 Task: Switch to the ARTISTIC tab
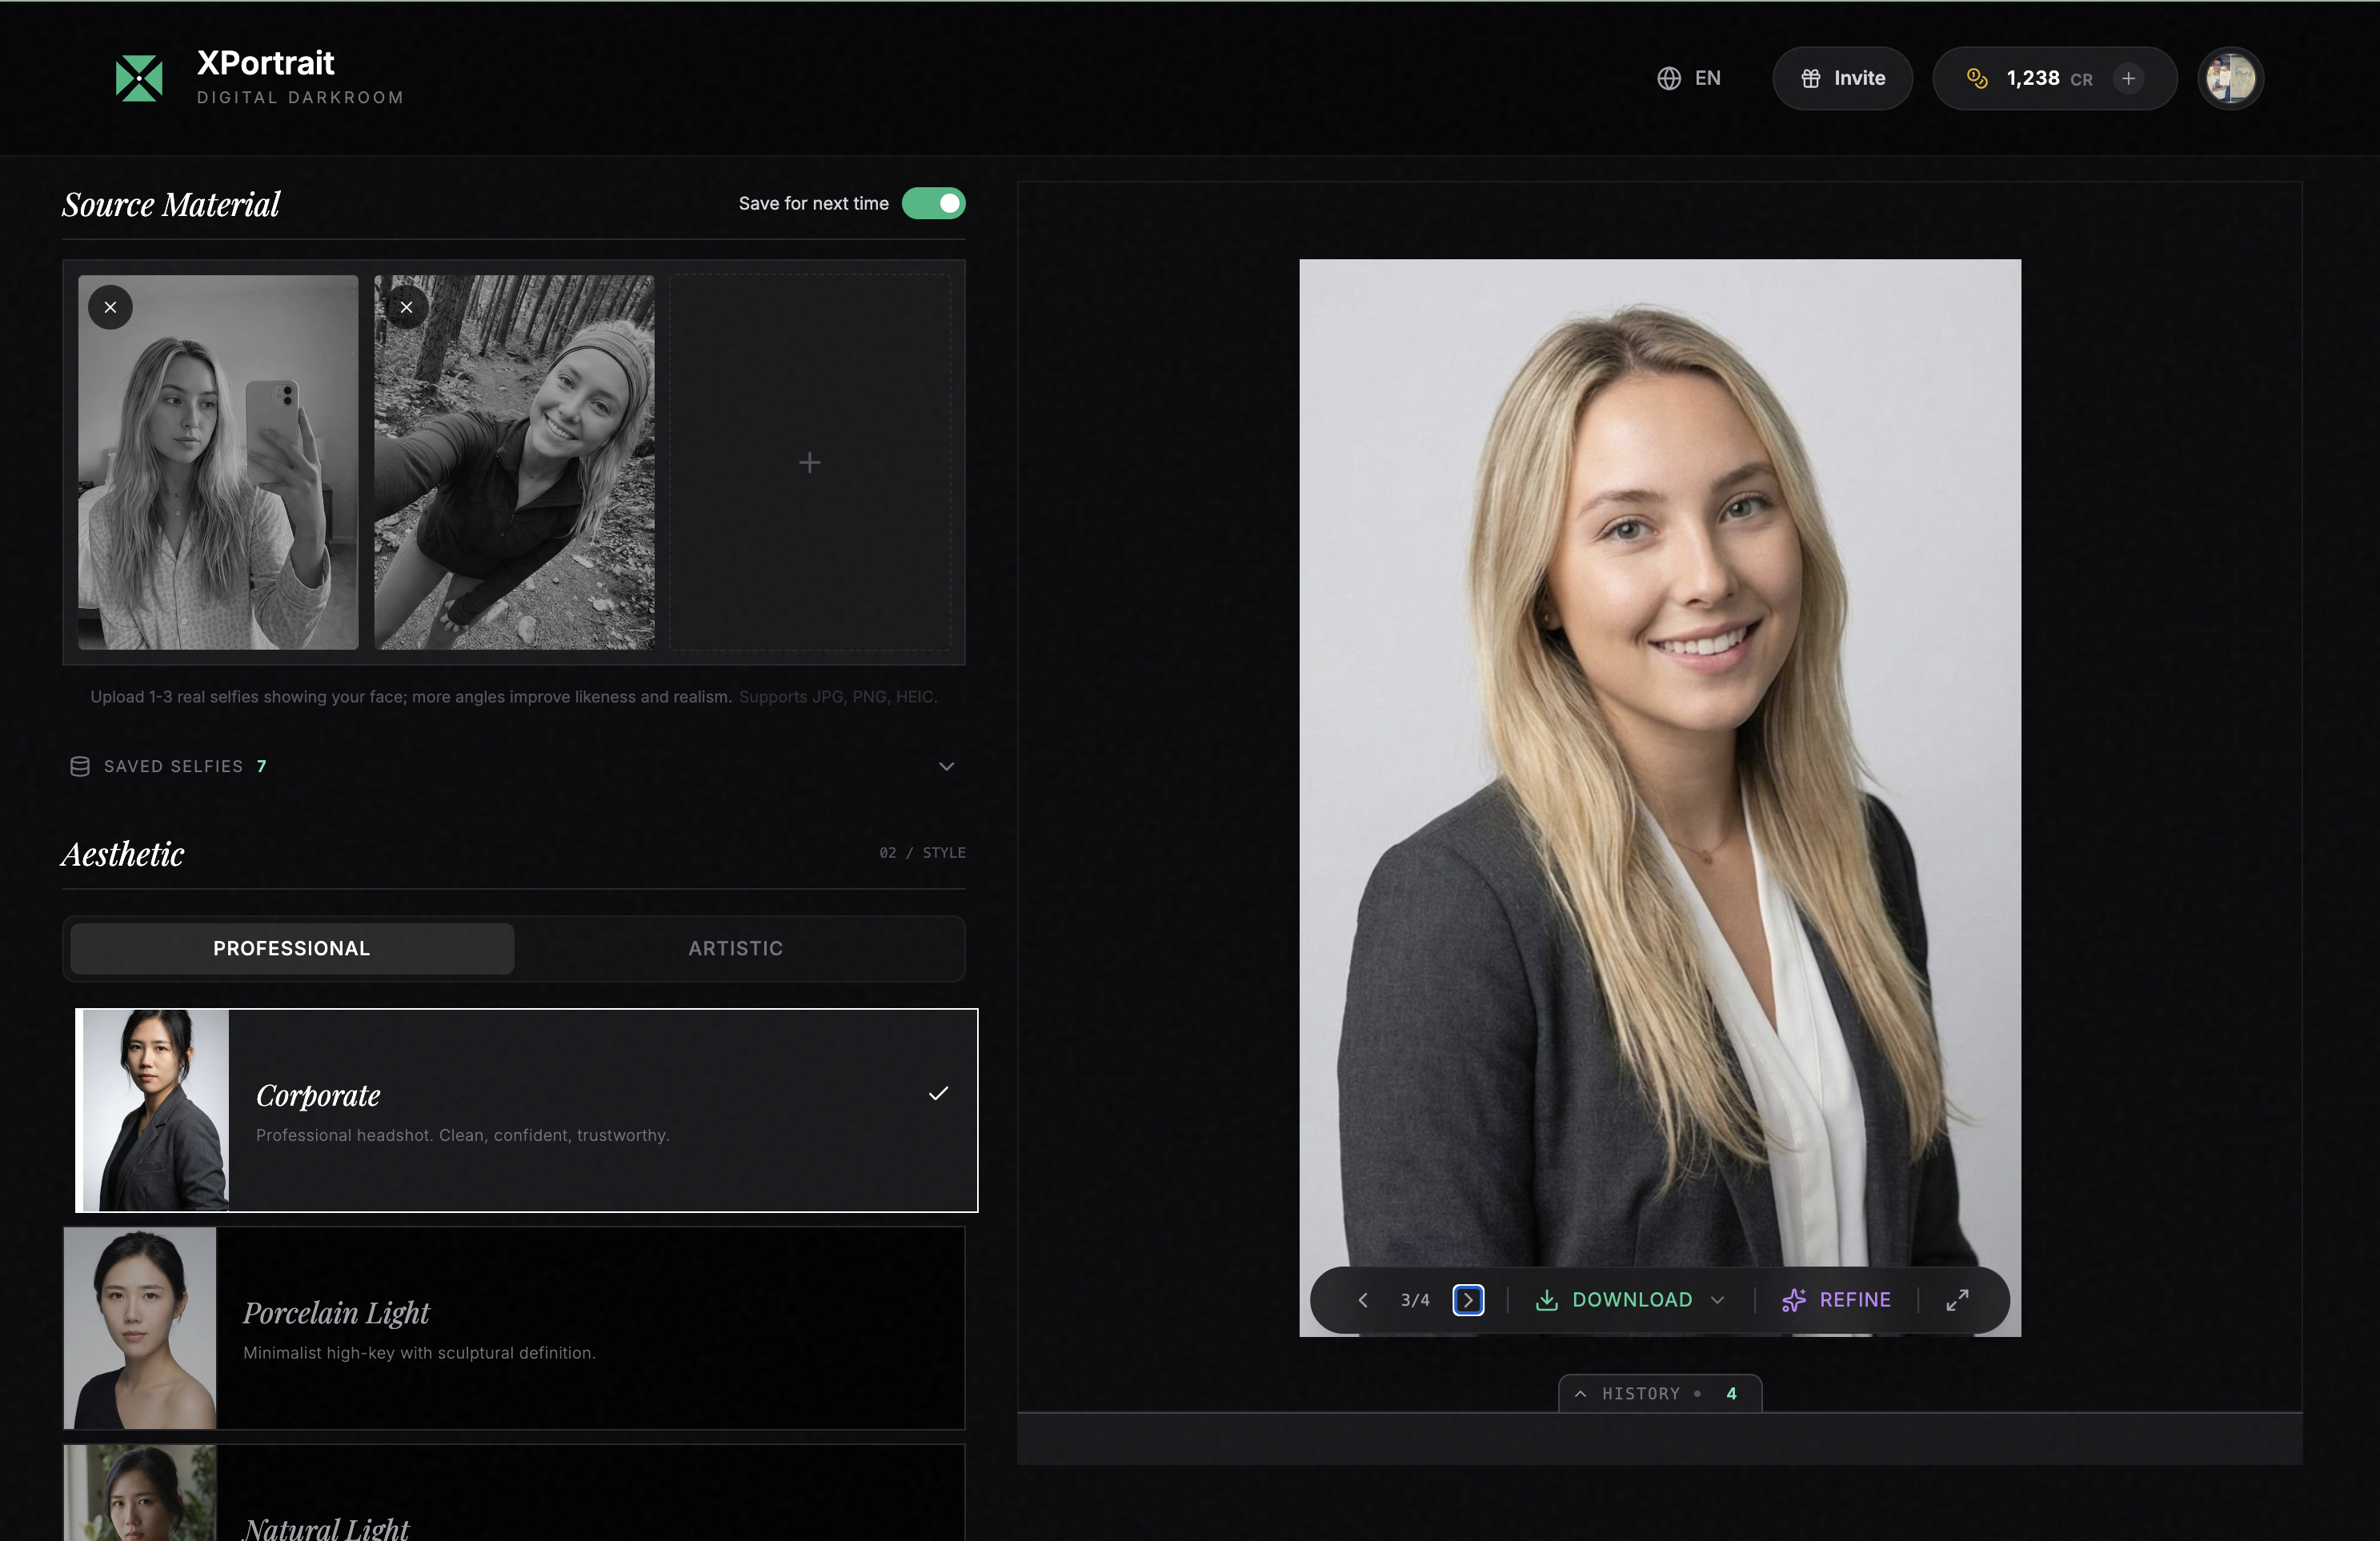735,948
